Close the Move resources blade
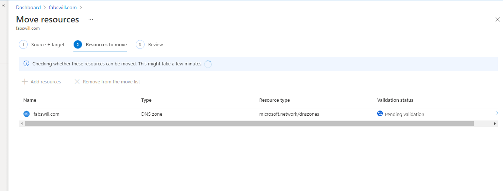 [497, 19]
